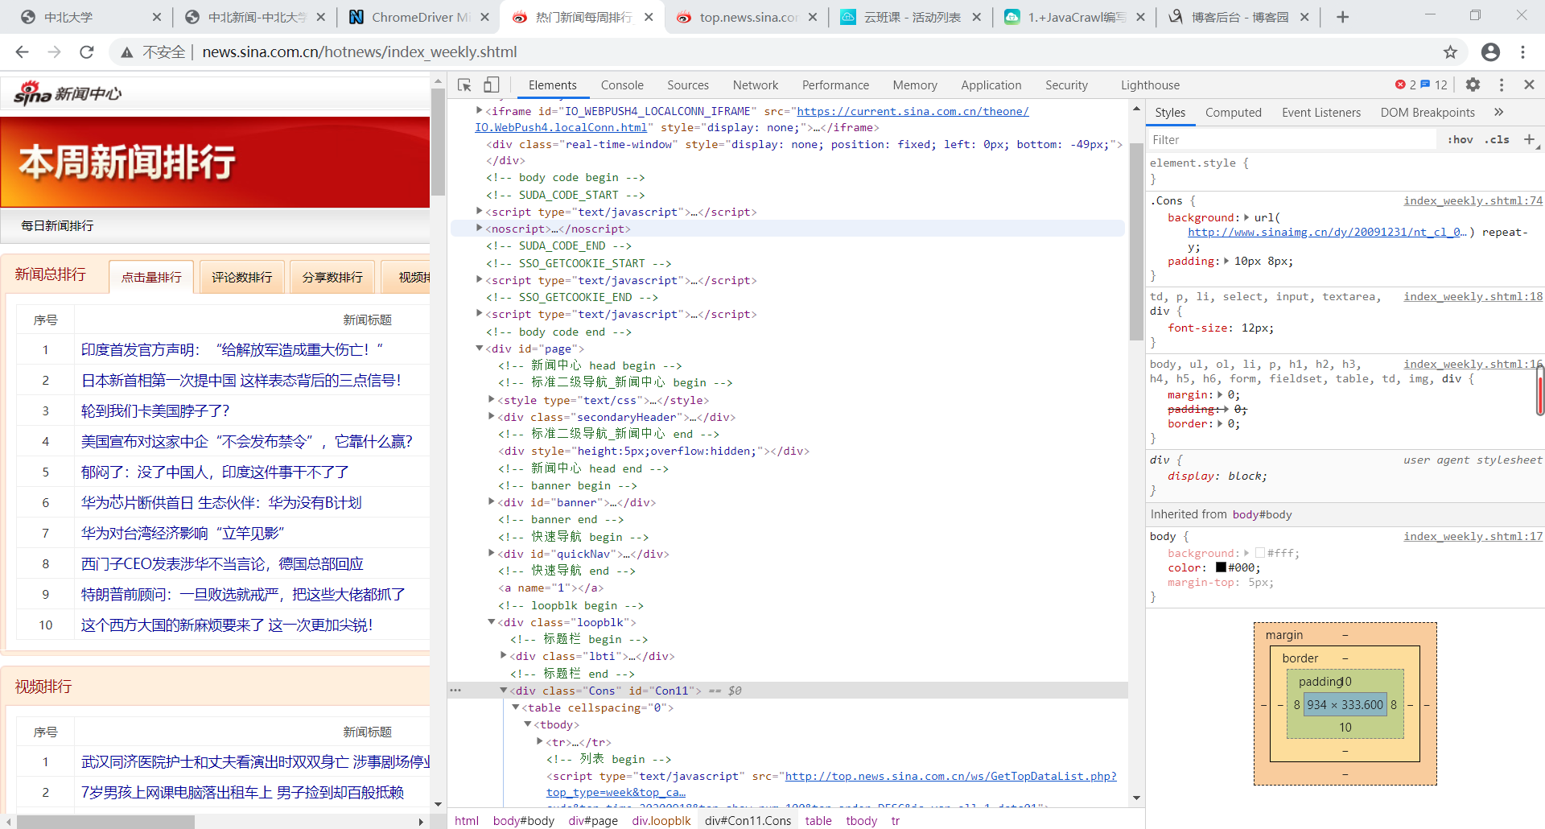Viewport: 1545px width, 829px height.
Task: Collapse the Cons Con11 div node
Action: coord(504,691)
